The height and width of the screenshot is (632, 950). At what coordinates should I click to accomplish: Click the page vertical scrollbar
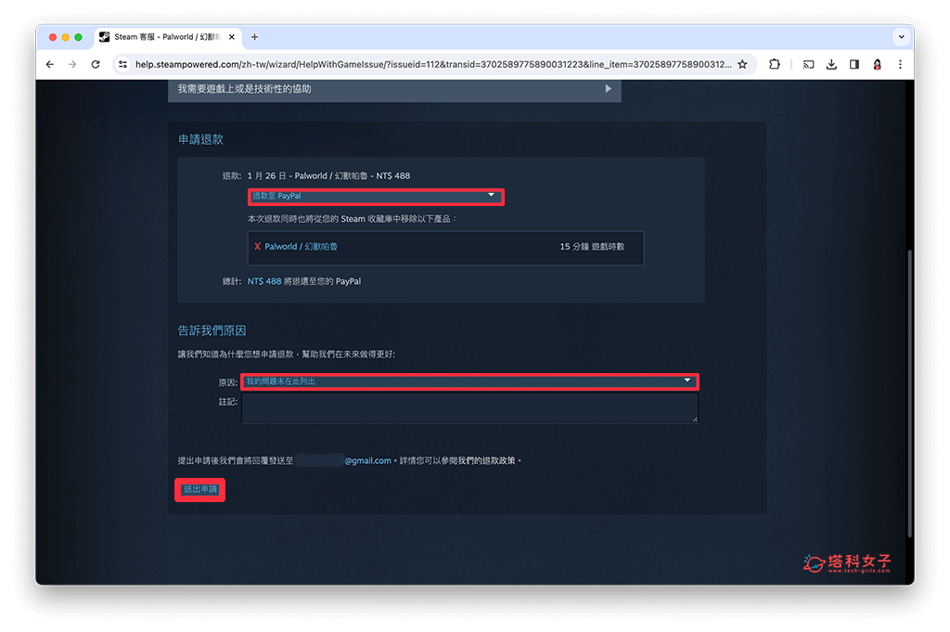click(x=909, y=393)
